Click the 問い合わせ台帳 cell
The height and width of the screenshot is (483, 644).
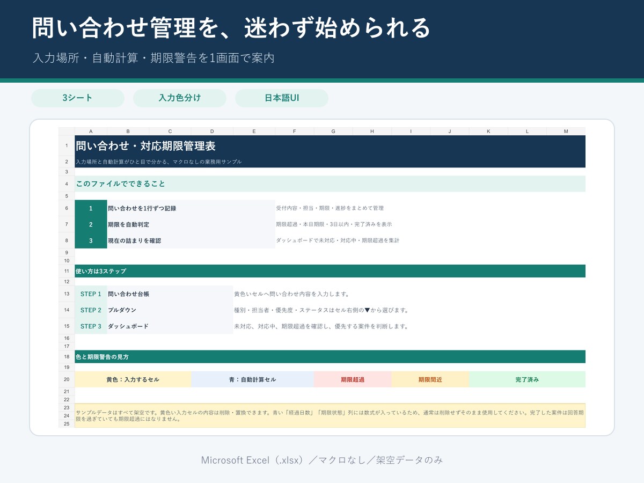click(x=170, y=294)
